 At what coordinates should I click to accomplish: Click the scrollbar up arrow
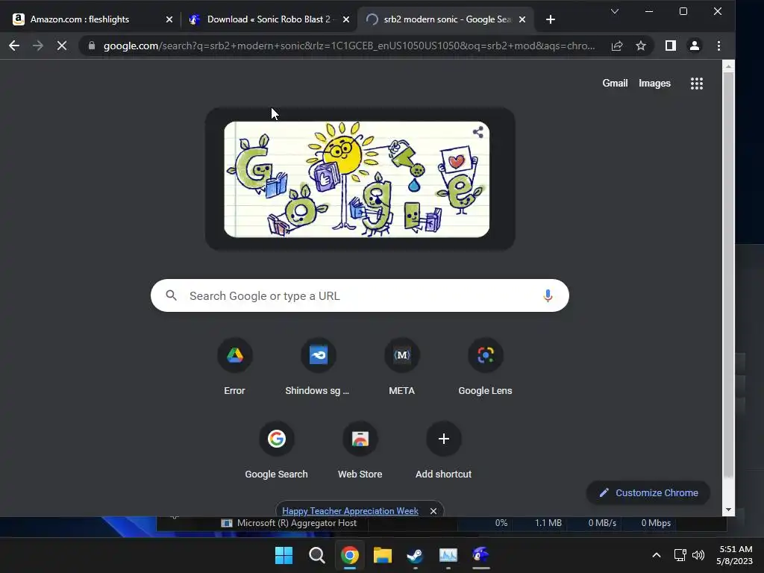coord(728,66)
